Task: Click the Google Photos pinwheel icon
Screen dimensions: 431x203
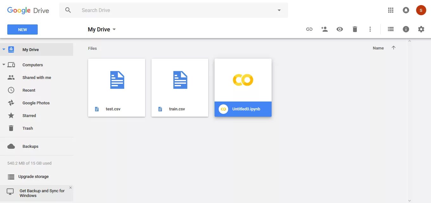Action: 11,103
